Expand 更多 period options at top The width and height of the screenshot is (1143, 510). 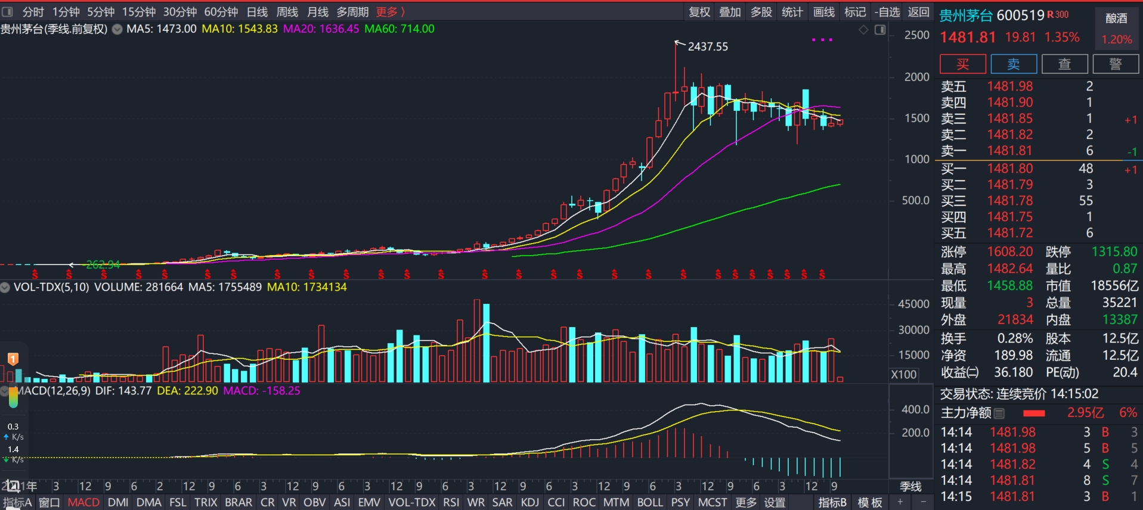391,12
